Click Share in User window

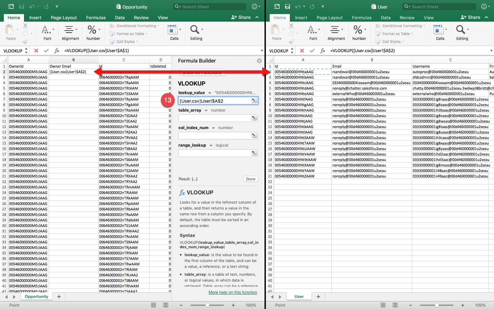click(470, 17)
